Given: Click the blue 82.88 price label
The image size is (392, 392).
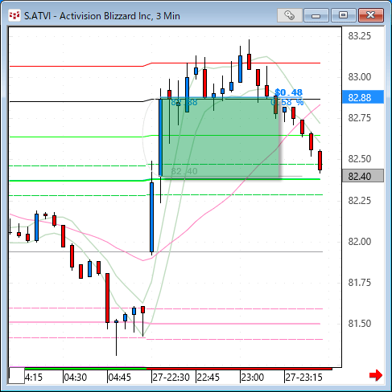Looking at the screenshot, I should (363, 97).
